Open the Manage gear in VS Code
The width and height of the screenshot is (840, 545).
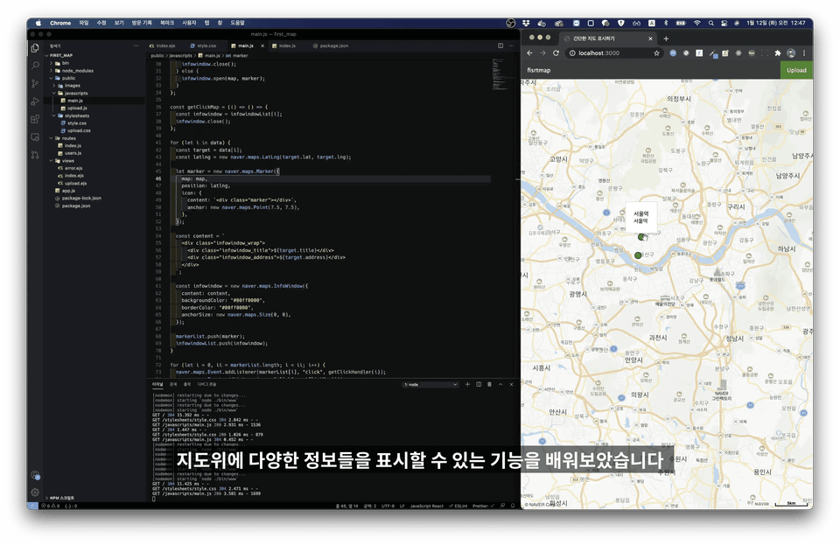35,492
